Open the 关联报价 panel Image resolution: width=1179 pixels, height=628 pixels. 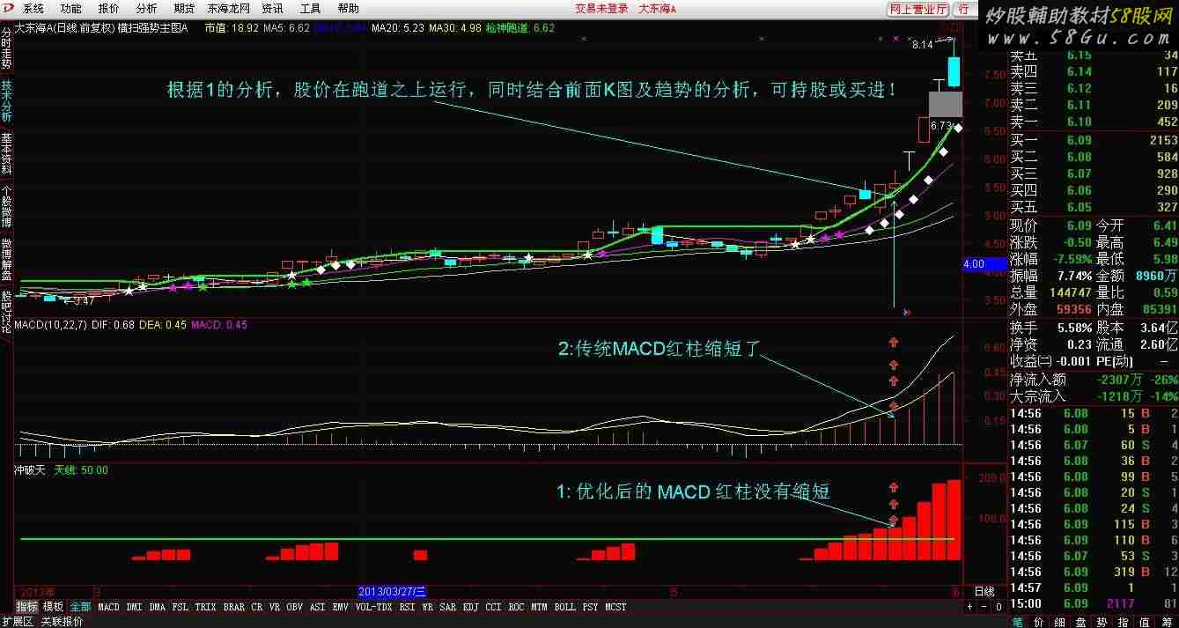(62, 621)
